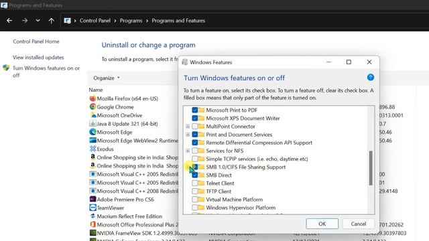This screenshot has width=429, height=241.
Task: Select the Java 8 Update 321 icon
Action: (93, 124)
